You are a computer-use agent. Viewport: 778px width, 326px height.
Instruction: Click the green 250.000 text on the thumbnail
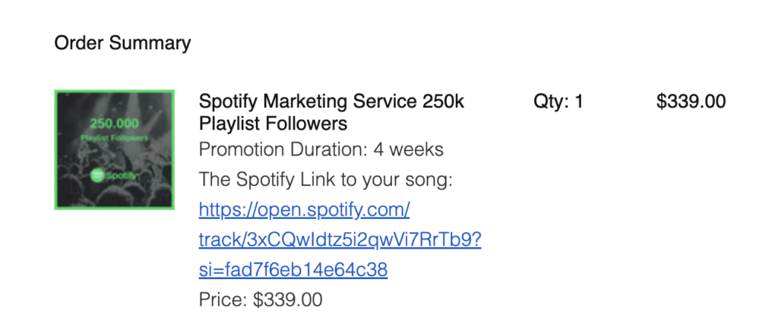tap(115, 123)
